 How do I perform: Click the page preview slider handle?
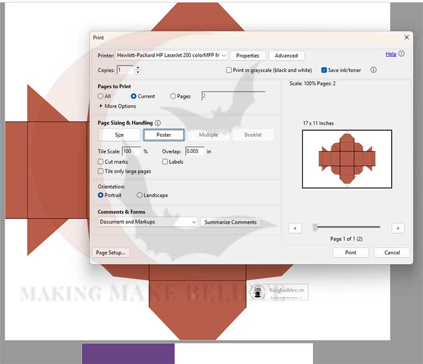pyautogui.click(x=315, y=227)
